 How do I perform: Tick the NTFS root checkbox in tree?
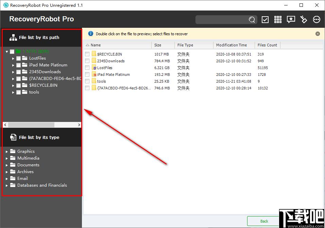tap(12, 51)
